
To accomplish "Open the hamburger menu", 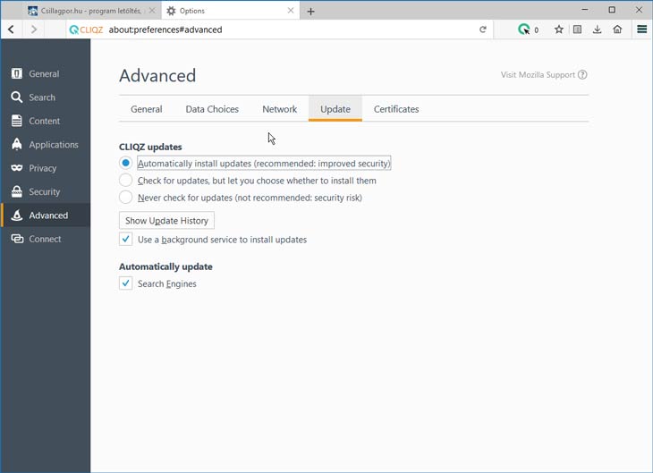I will 641,30.
